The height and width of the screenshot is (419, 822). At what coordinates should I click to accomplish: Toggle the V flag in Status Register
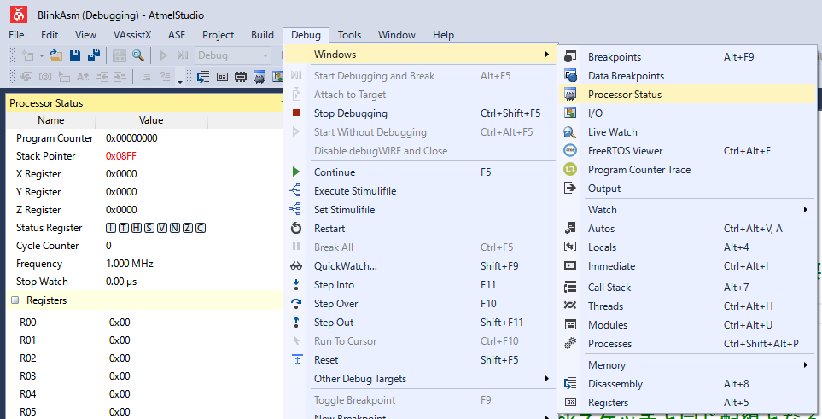(162, 228)
